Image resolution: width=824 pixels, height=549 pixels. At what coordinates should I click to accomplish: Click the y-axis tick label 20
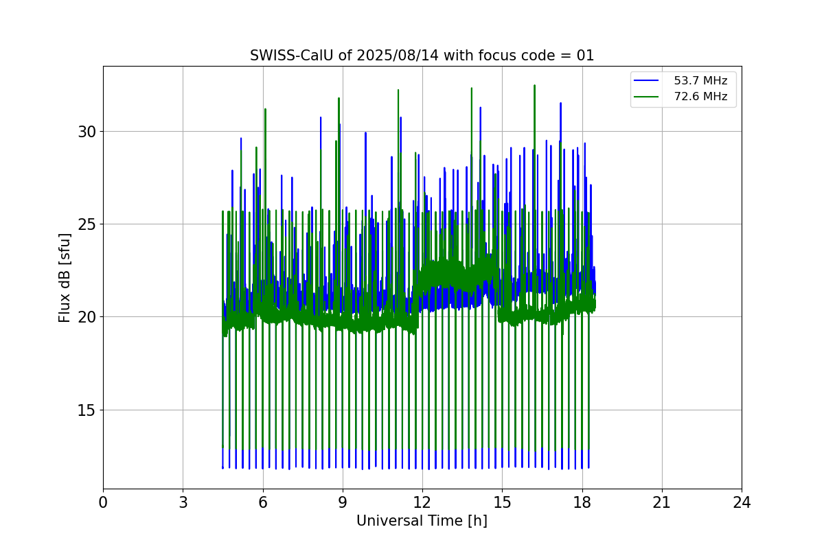[87, 317]
